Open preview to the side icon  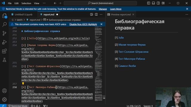pos(92,15)
